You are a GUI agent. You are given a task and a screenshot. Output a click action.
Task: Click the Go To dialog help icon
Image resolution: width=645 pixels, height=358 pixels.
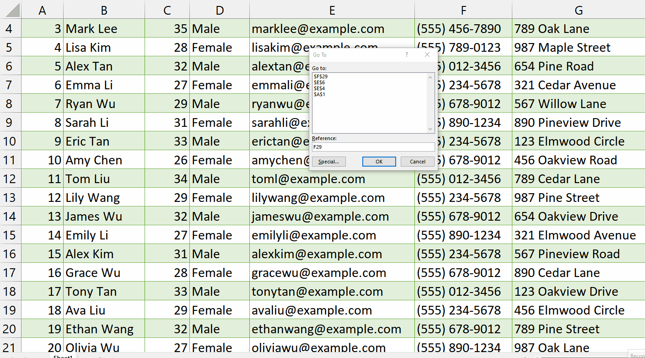pyautogui.click(x=406, y=54)
